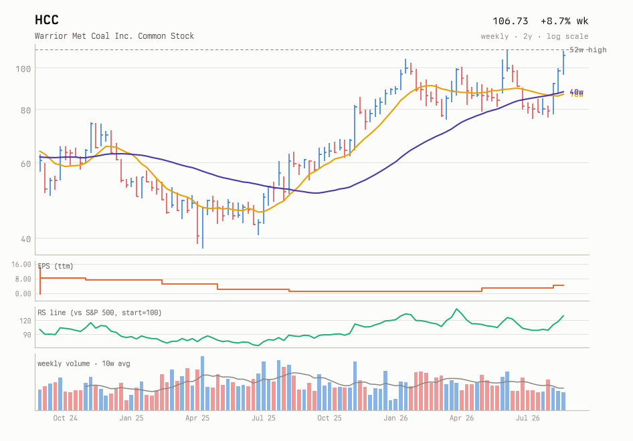Click the latest weekly price bar near 106

(x=563, y=63)
